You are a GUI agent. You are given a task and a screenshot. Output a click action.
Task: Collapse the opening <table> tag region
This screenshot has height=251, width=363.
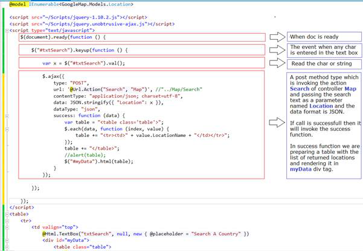coord(7,214)
